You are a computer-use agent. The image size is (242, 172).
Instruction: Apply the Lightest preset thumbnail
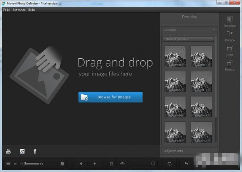tap(175, 56)
